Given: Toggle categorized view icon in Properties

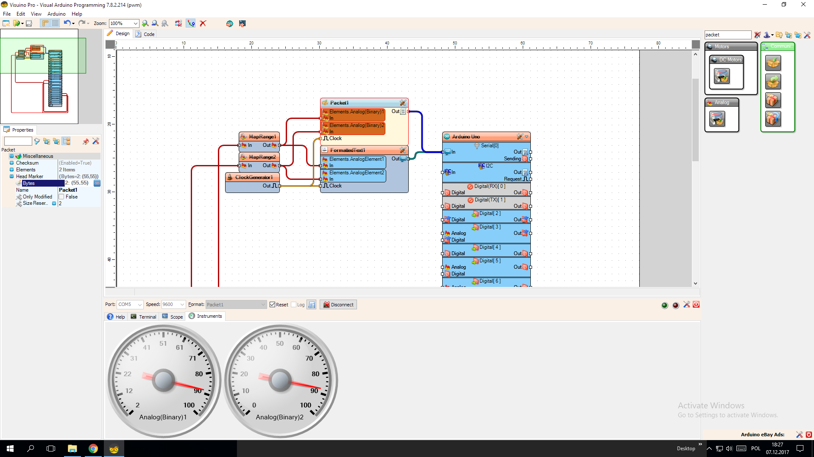Looking at the screenshot, I should point(66,141).
